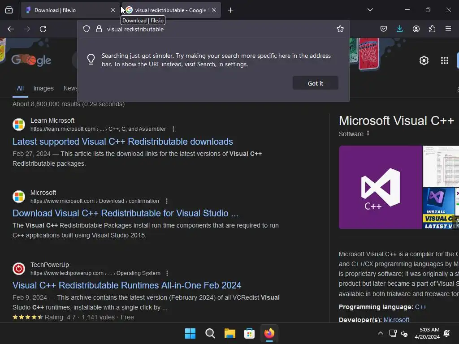This screenshot has width=459, height=344.
Task: Open the extensions puzzle icon
Action: [432, 29]
